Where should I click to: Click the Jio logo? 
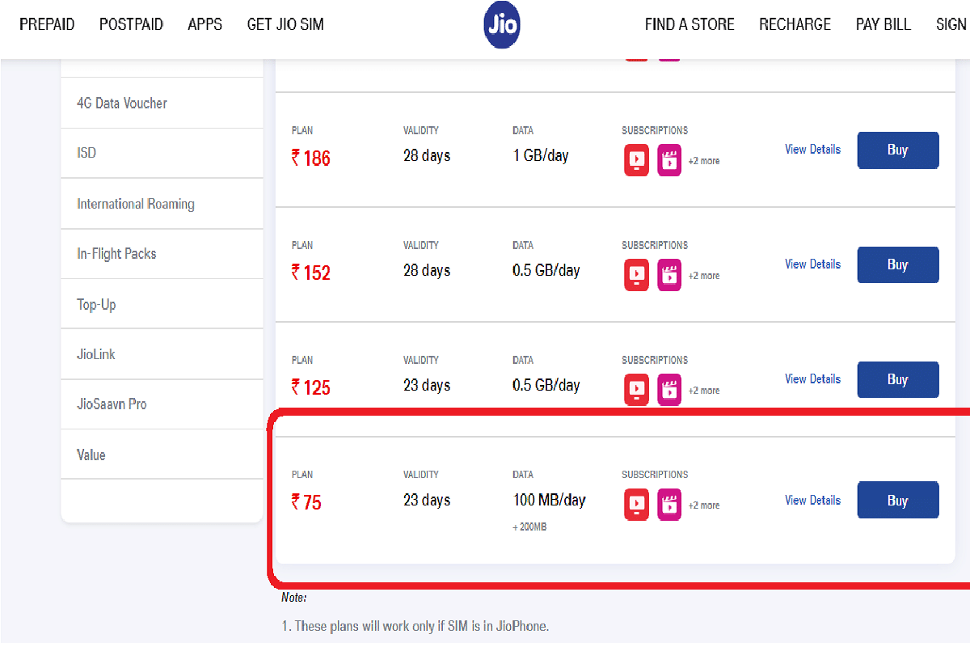[x=502, y=25]
